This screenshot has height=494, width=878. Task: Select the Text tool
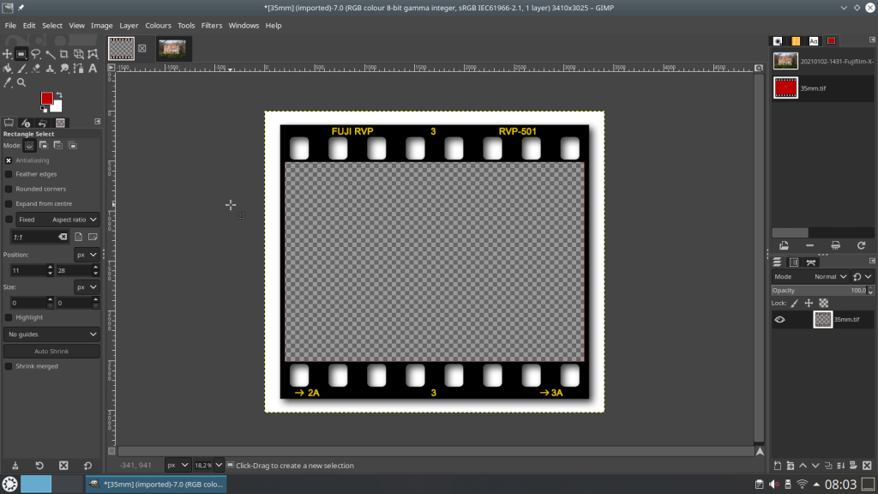pos(93,69)
